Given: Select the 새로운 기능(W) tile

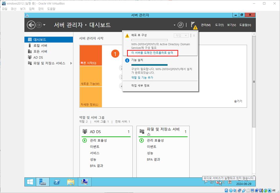Looking at the screenshot, I should [91, 76].
